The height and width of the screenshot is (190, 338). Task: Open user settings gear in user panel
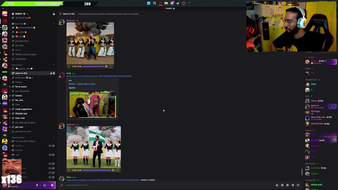pos(52,185)
